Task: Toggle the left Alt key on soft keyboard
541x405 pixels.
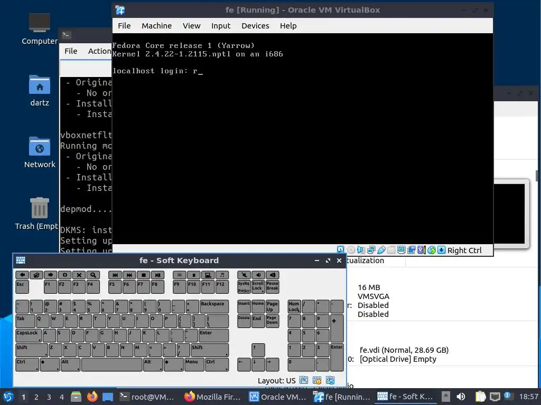Action: click(x=70, y=364)
